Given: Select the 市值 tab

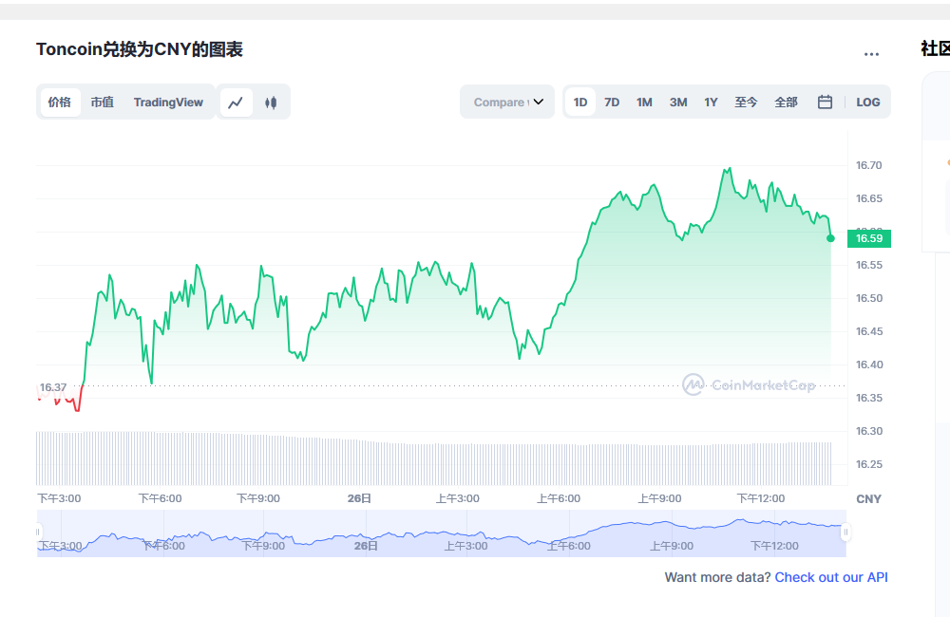Looking at the screenshot, I should [103, 103].
